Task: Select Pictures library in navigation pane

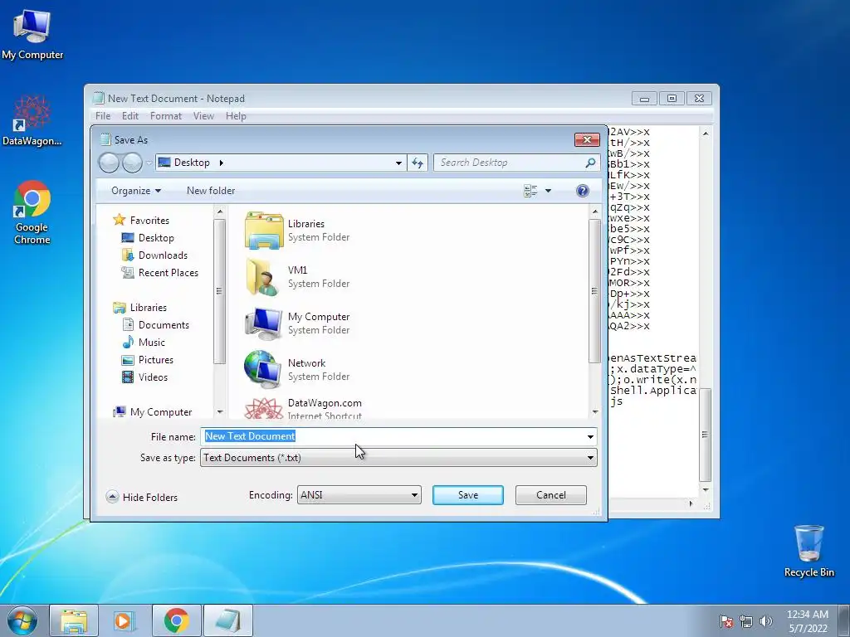Action: (x=148, y=360)
